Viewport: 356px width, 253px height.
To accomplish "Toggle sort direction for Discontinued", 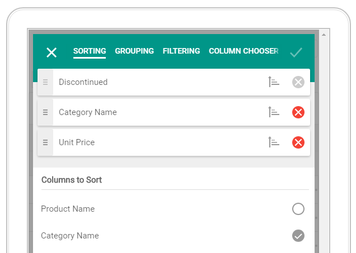I will pos(273,82).
